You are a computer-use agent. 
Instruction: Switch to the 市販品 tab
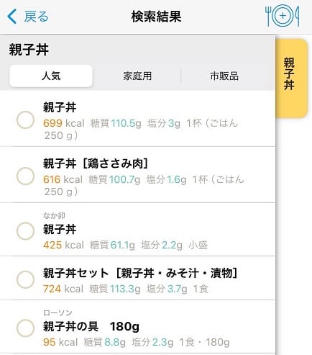pyautogui.click(x=224, y=76)
